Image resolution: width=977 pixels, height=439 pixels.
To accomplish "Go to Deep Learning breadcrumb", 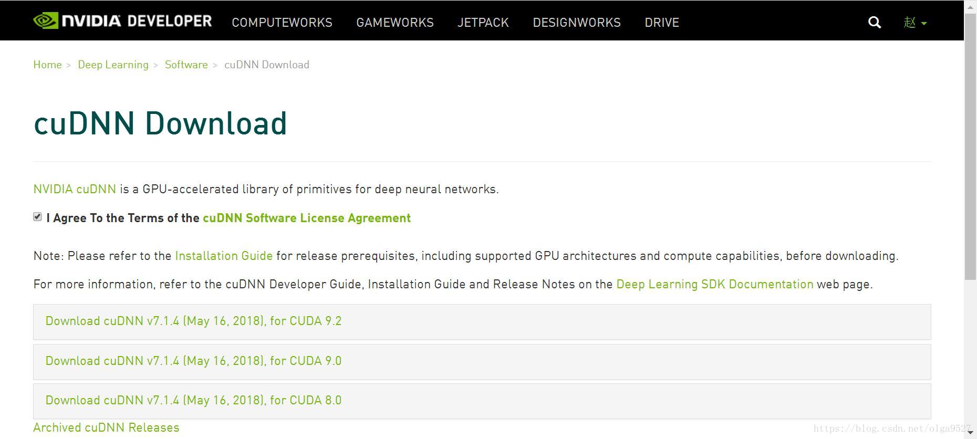I will [x=113, y=65].
